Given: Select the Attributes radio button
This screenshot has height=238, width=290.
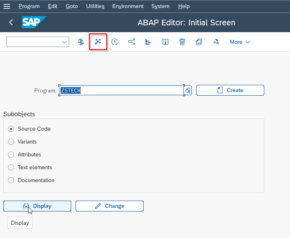Looking at the screenshot, I should point(11,155).
